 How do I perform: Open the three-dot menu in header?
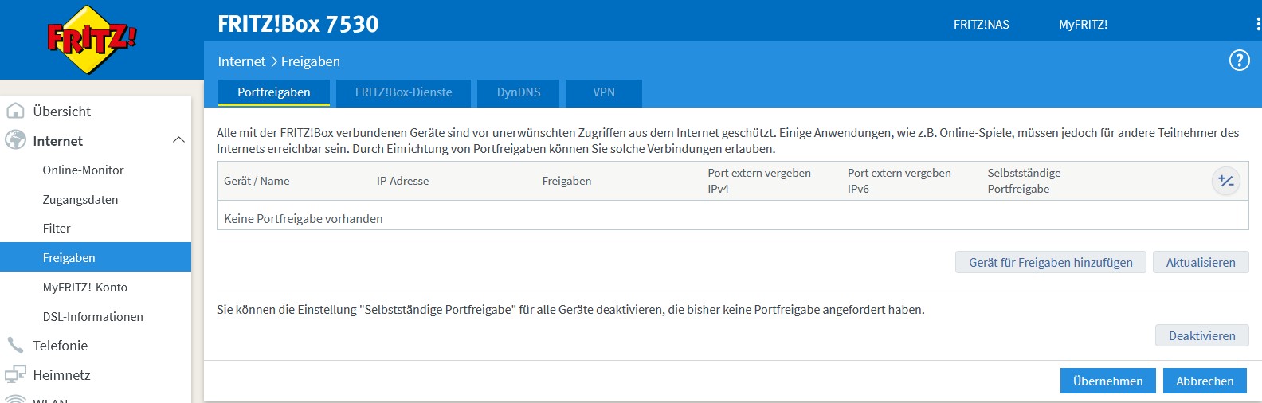(1257, 25)
